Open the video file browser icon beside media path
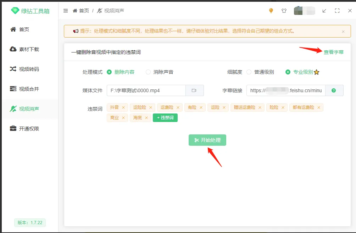The width and height of the screenshot is (356, 233). coord(194,90)
